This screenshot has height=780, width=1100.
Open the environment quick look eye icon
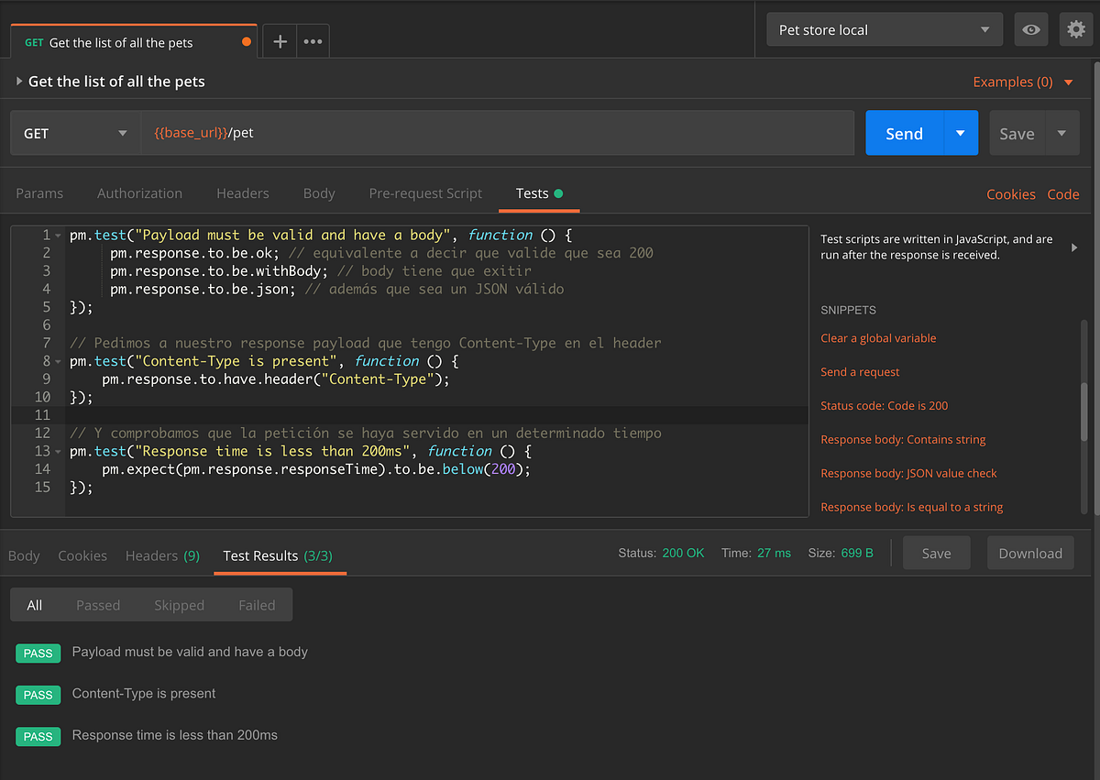coord(1030,29)
